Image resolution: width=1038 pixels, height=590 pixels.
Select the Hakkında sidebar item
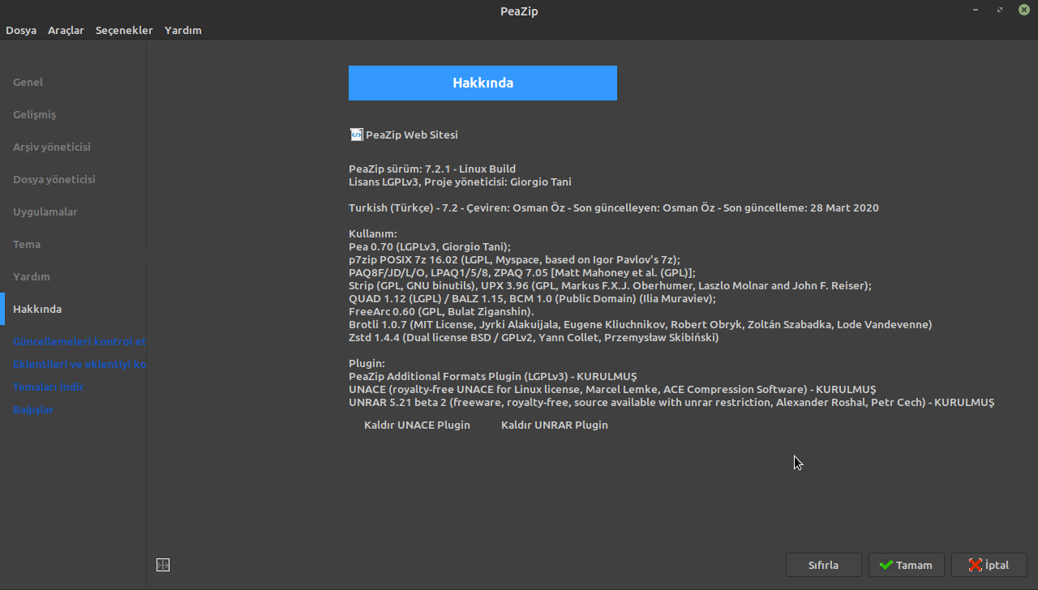pyautogui.click(x=37, y=309)
